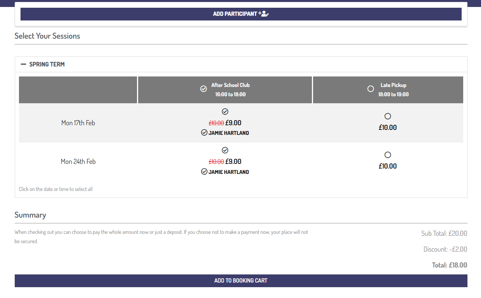Toggle the After School Club column header checkmark
This screenshot has height=298, width=481.
pyautogui.click(x=204, y=89)
